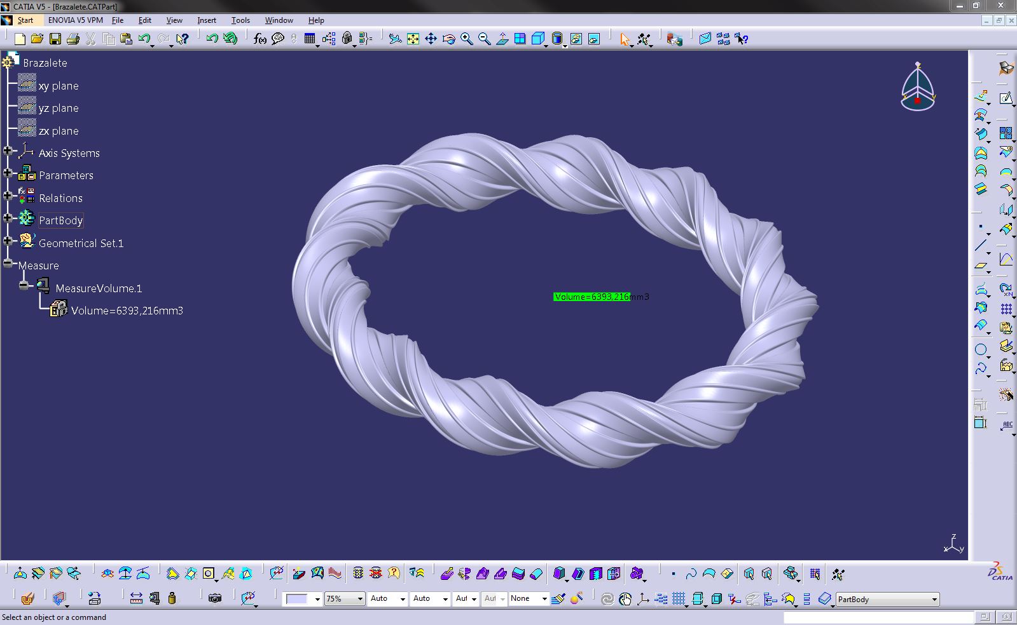Open the Window menu
This screenshot has width=1017, height=625.
(x=279, y=20)
